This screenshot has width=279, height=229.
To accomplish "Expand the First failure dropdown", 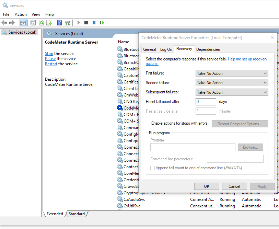I will coord(232,73).
